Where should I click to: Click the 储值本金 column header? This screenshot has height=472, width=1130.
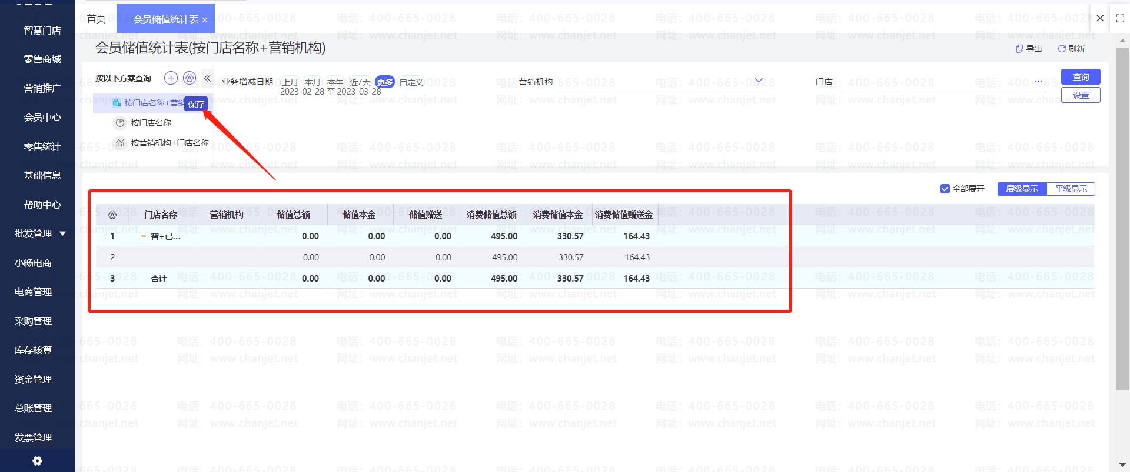(360, 215)
